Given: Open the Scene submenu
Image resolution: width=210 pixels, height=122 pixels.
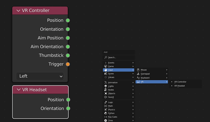Looking at the screenshot, I should coord(119,74).
